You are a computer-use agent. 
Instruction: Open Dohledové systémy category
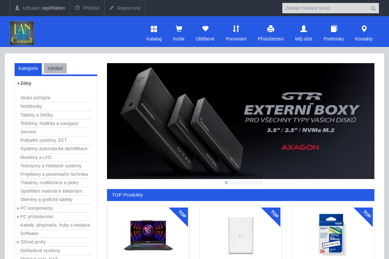[40, 251]
